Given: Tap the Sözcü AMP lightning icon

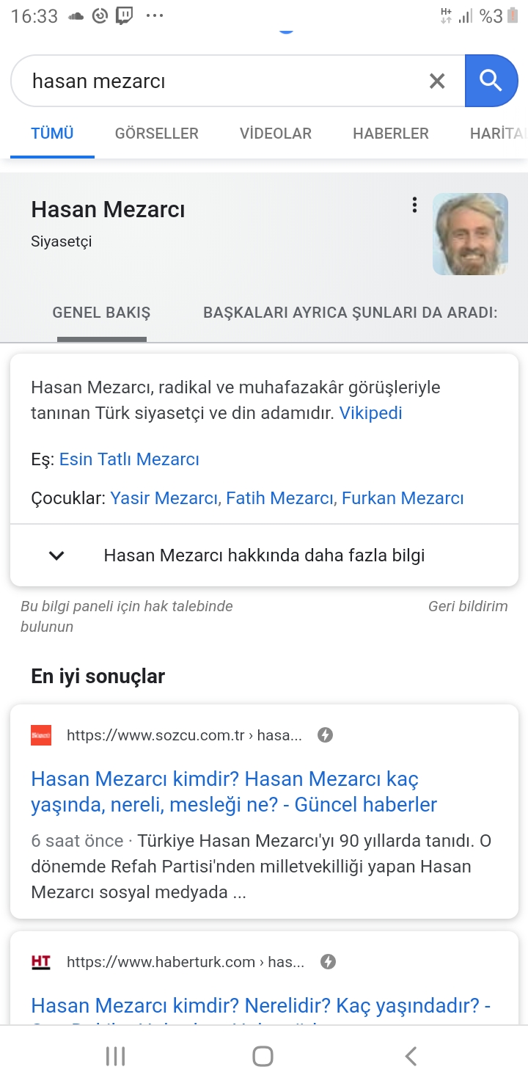Looking at the screenshot, I should click(x=325, y=735).
